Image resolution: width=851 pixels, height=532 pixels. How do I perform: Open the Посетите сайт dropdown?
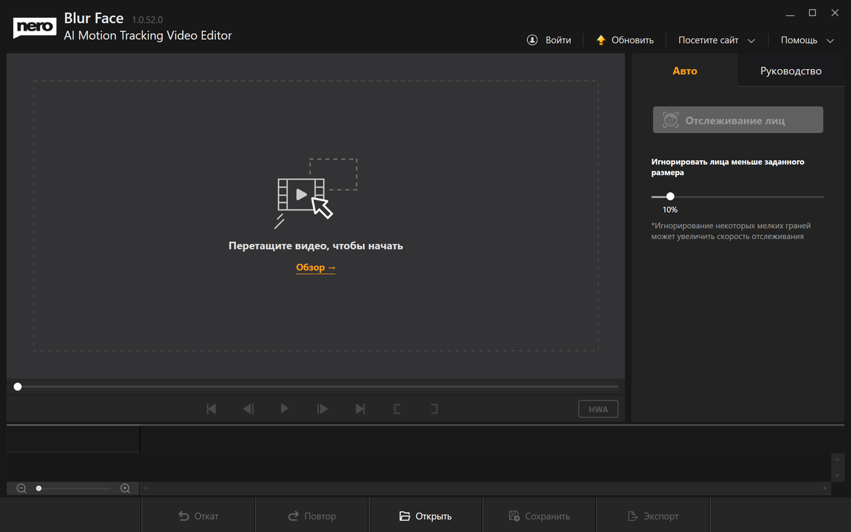click(716, 40)
